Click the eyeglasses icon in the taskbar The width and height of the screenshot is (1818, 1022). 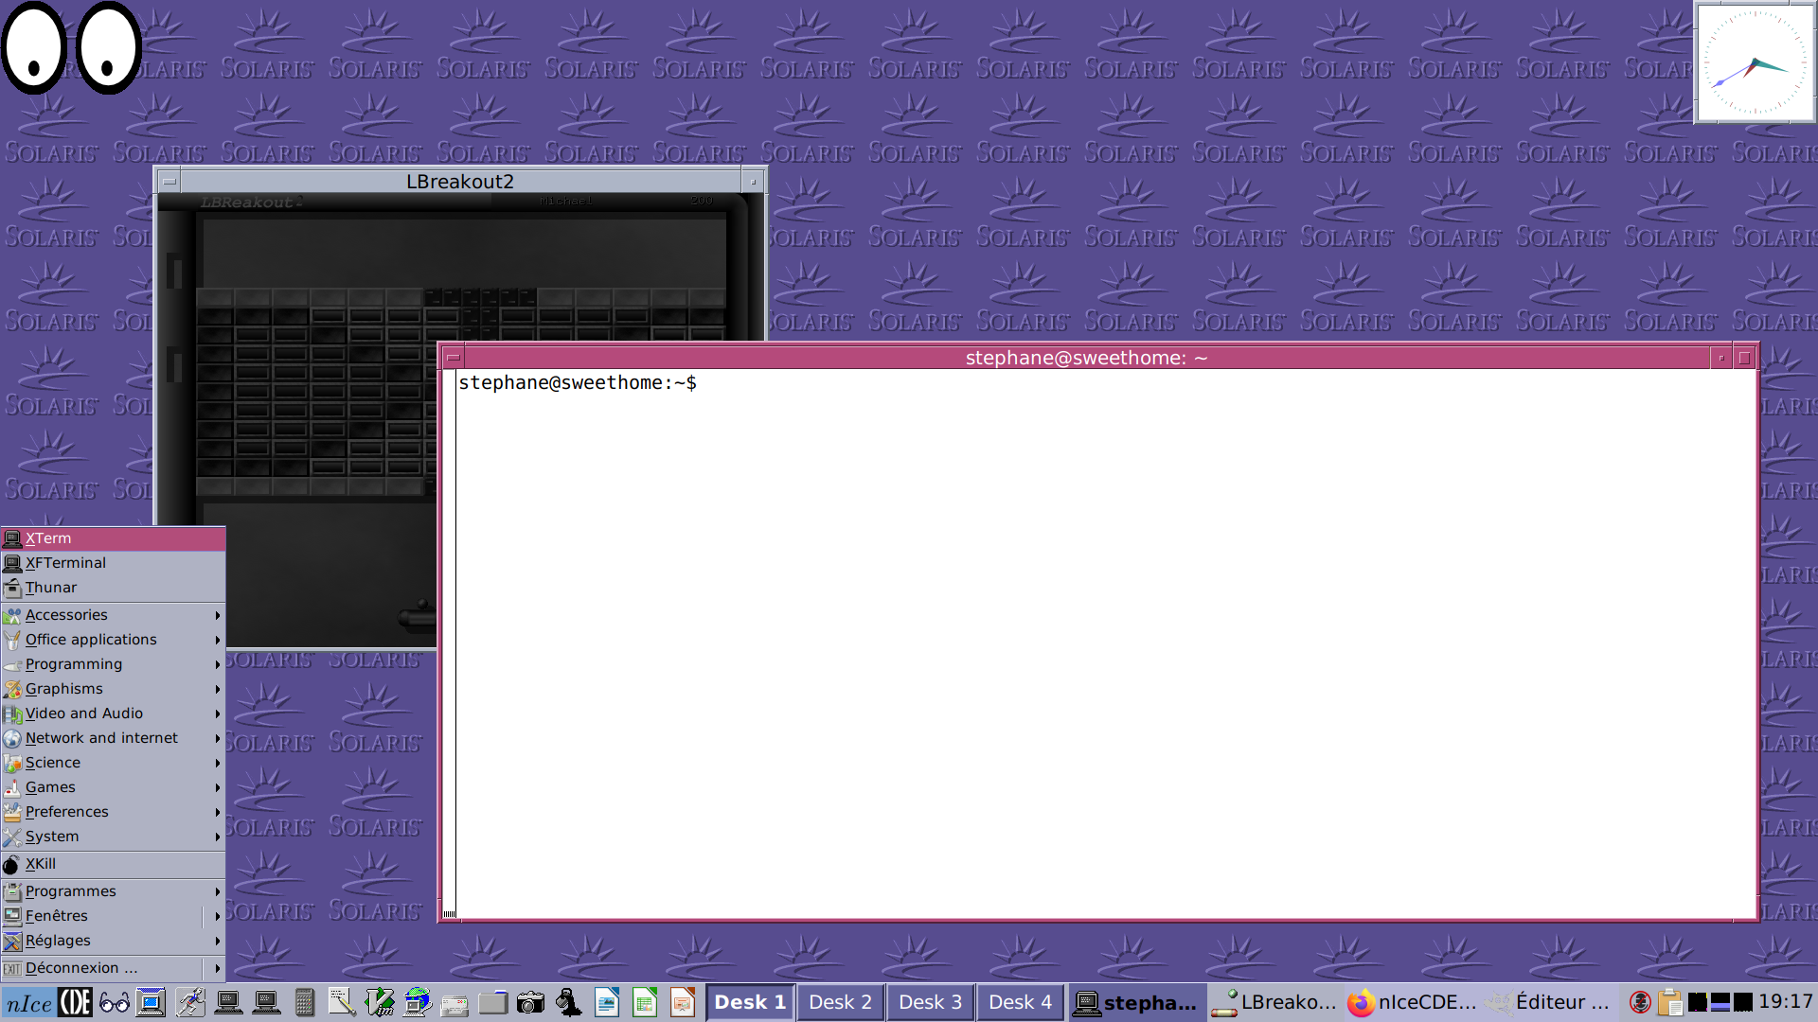pyautogui.click(x=115, y=1002)
